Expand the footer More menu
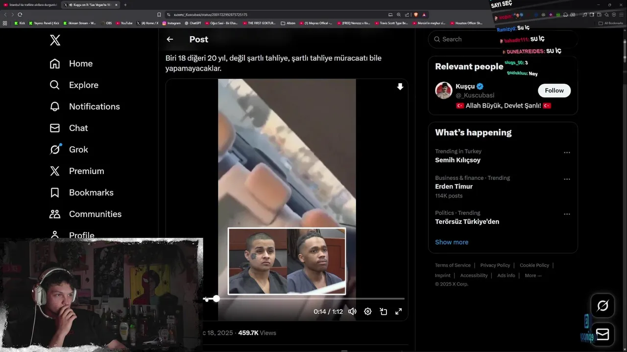 (533, 276)
